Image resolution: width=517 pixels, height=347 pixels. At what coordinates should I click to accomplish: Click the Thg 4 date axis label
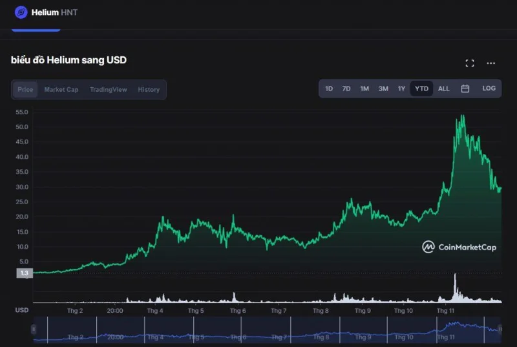pos(155,310)
